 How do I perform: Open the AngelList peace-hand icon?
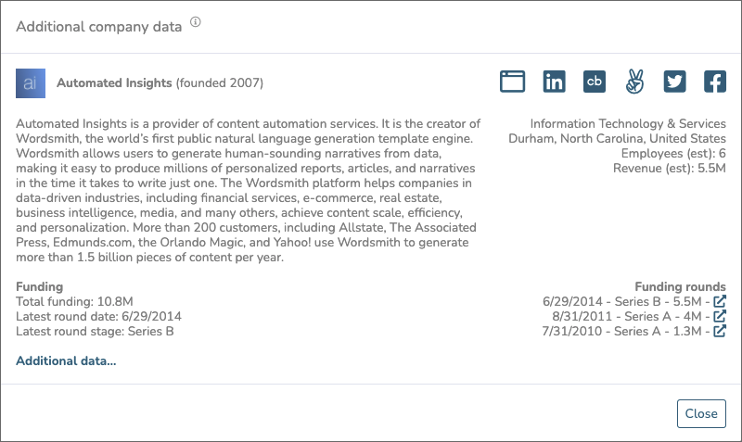[x=634, y=82]
